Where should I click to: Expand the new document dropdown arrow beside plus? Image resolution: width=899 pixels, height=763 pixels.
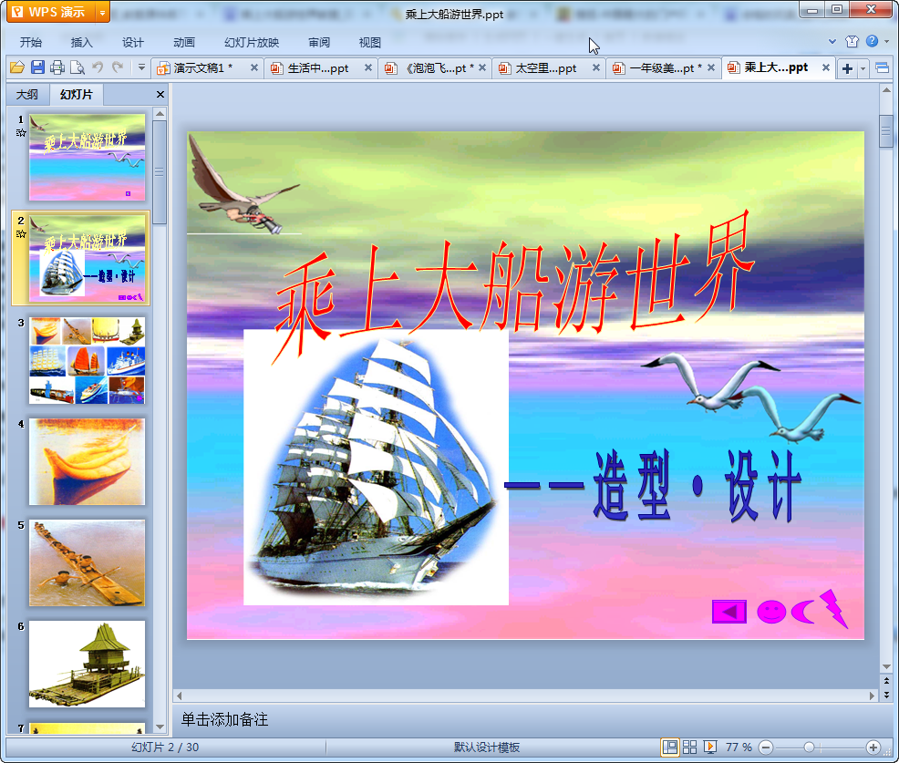tap(863, 68)
